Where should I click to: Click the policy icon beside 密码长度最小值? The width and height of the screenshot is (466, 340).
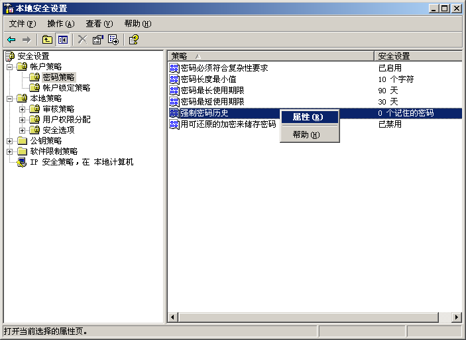(174, 79)
